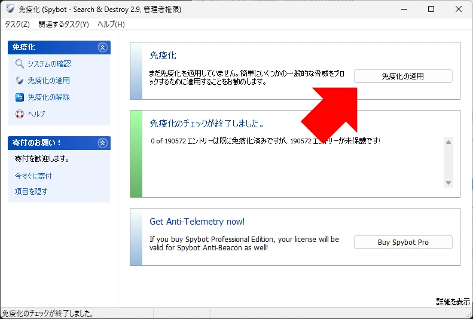Click the blue undo icon beside 免疫化の解除
Viewport: 473px width, 319px height.
click(20, 97)
